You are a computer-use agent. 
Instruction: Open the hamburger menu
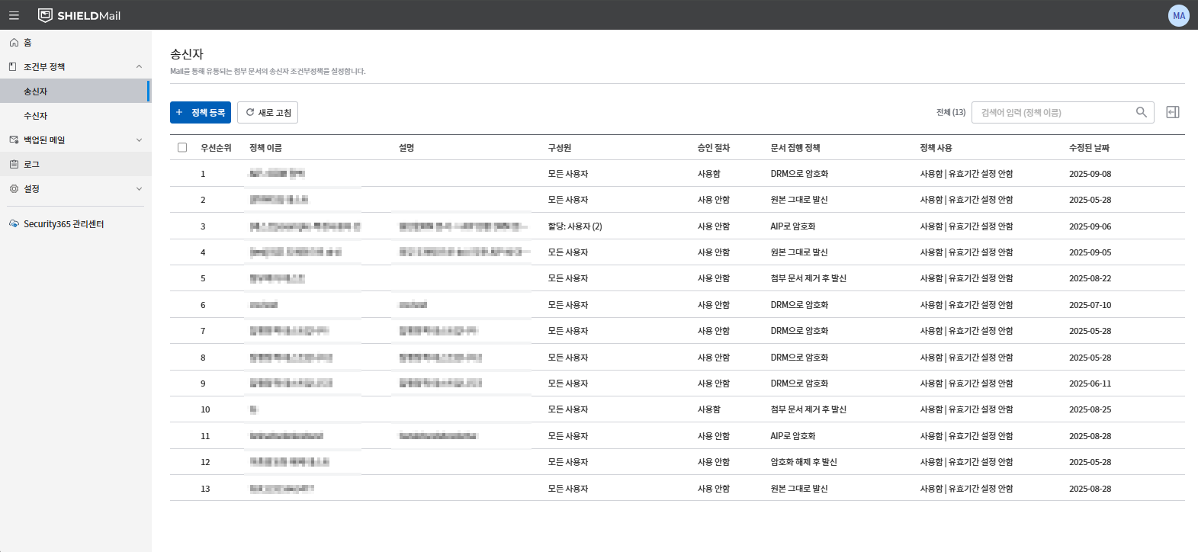click(x=14, y=15)
